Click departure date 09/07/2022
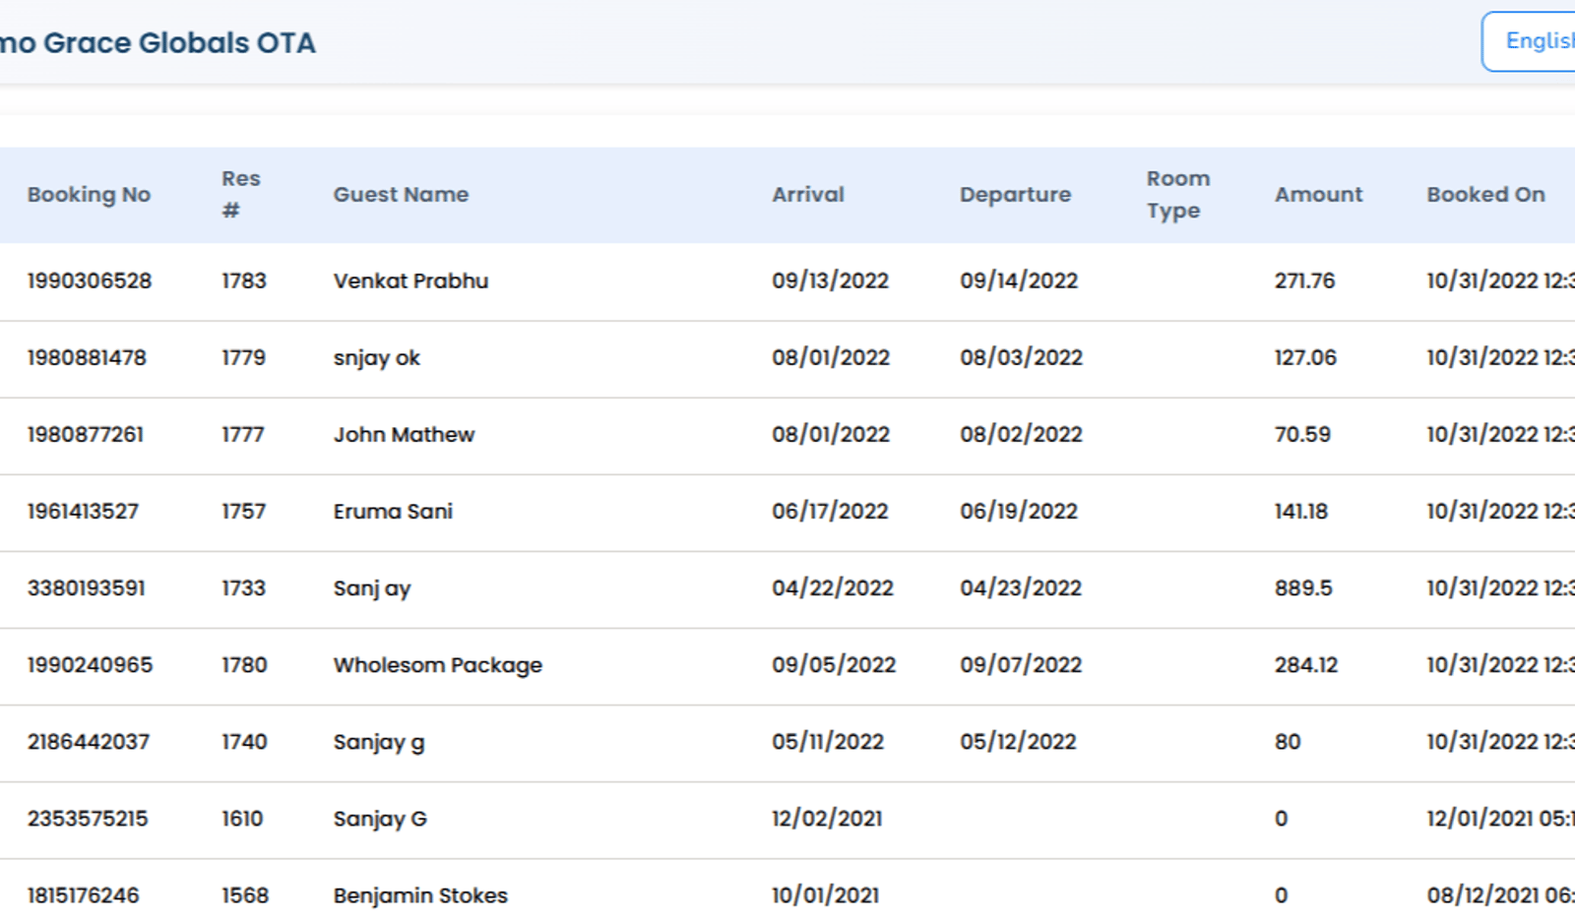1575x922 pixels. point(1021,664)
